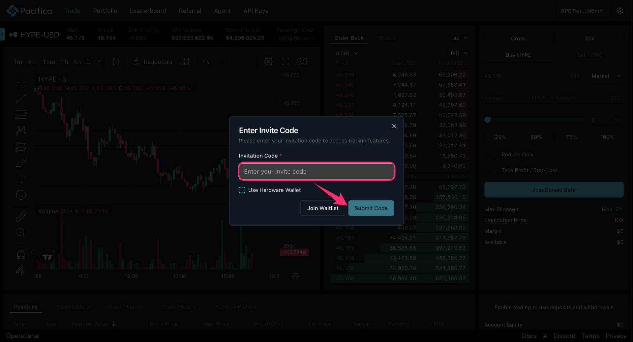The image size is (633, 342).
Task: Open the Referral page
Action: click(190, 11)
